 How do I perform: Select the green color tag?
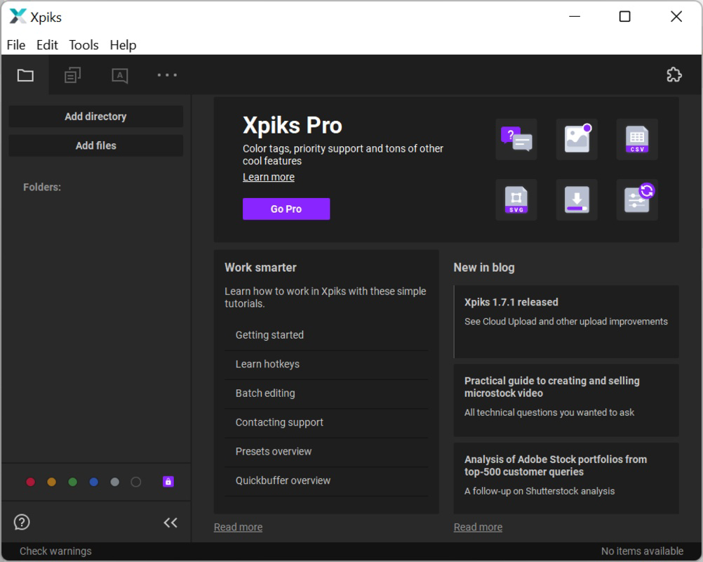(x=73, y=482)
